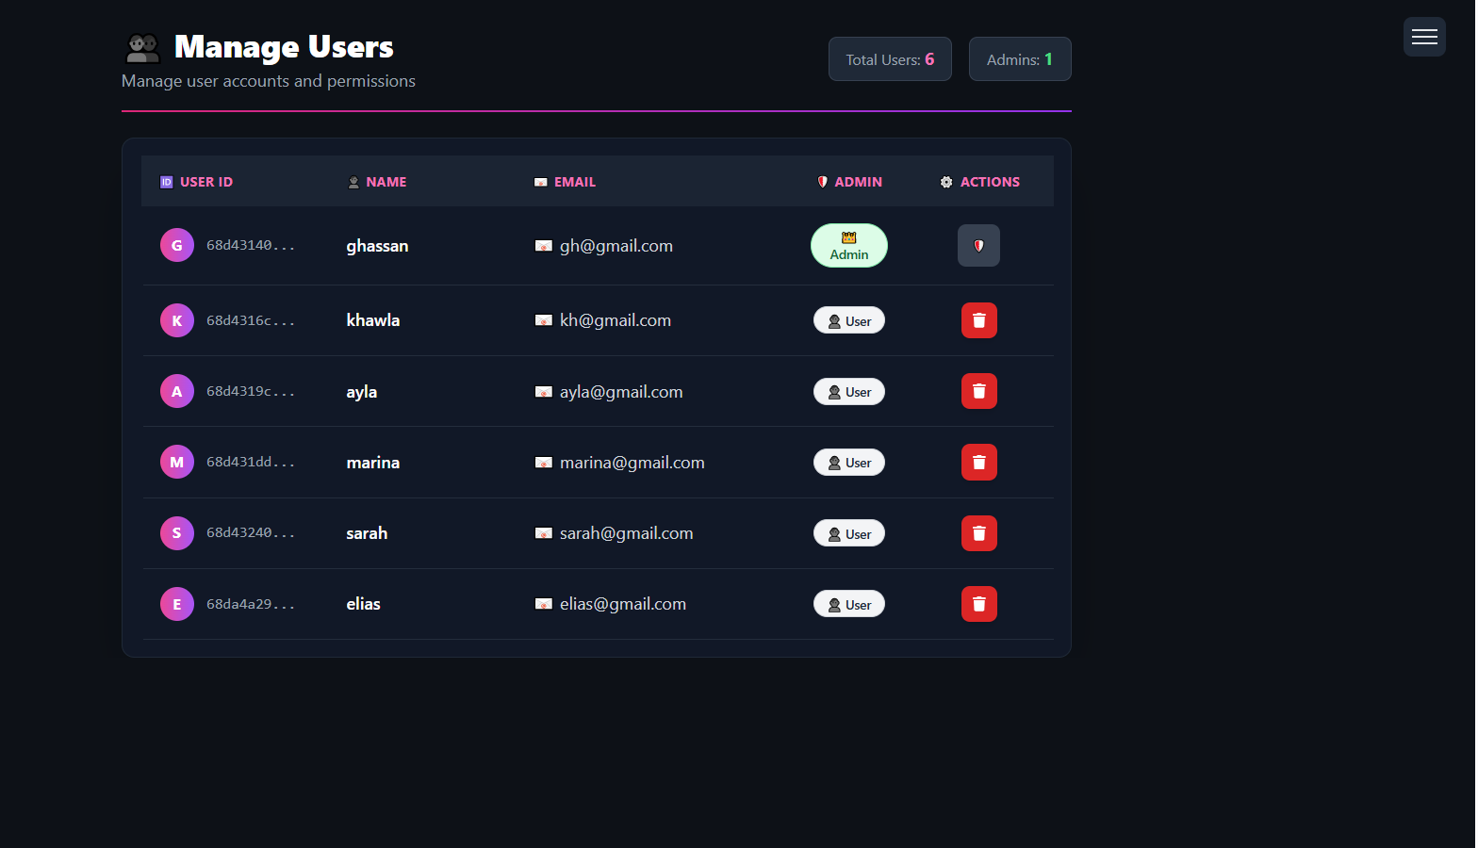The image size is (1478, 848).
Task: Toggle khawla's User role badge
Action: 849,321
